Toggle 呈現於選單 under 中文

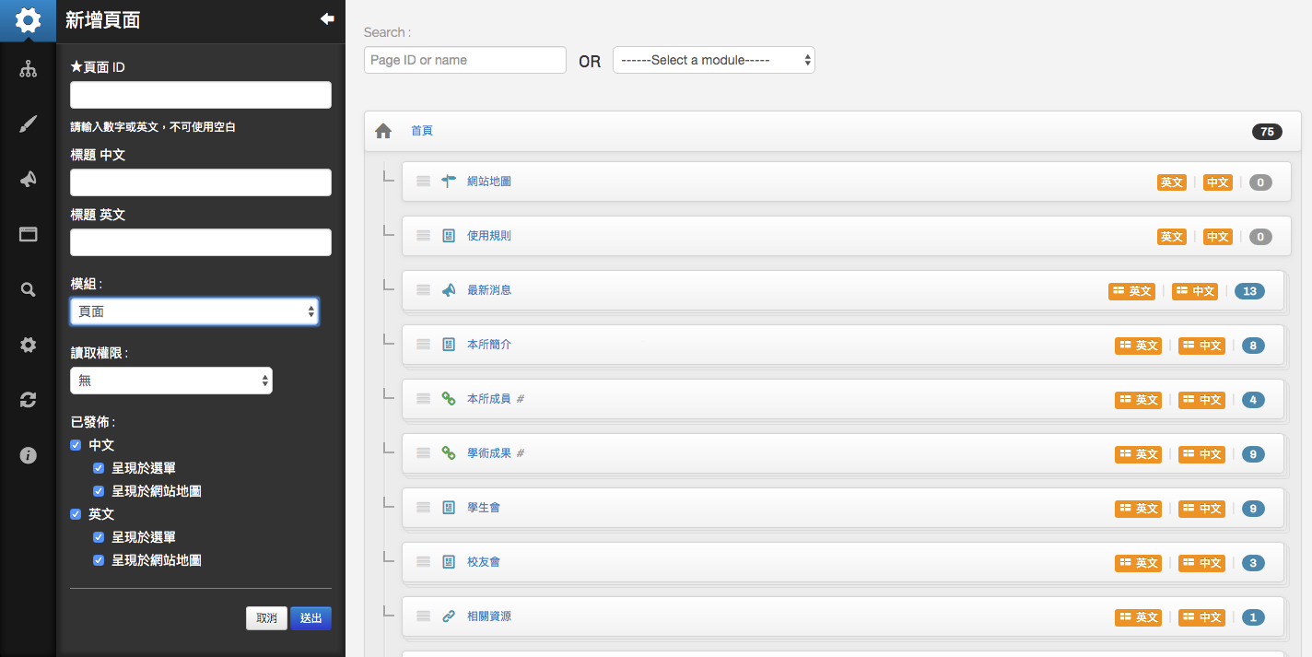tap(99, 468)
